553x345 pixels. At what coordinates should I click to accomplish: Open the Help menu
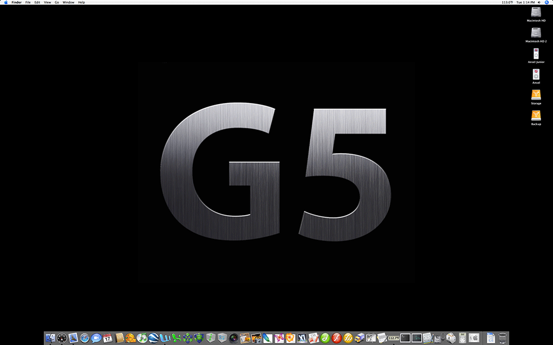[x=81, y=2]
